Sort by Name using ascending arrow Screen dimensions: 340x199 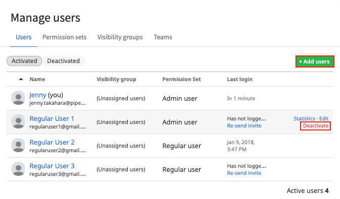pyautogui.click(x=21, y=79)
